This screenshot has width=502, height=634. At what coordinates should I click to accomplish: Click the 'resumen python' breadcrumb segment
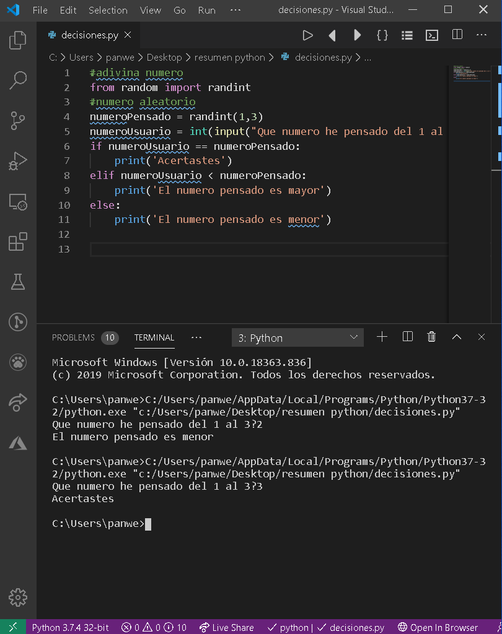tap(229, 58)
